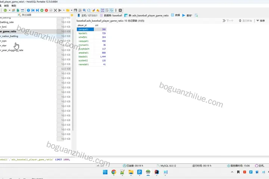Toggle the word wrap lines icon
Screen dimensions: 269x179
click(107, 10)
